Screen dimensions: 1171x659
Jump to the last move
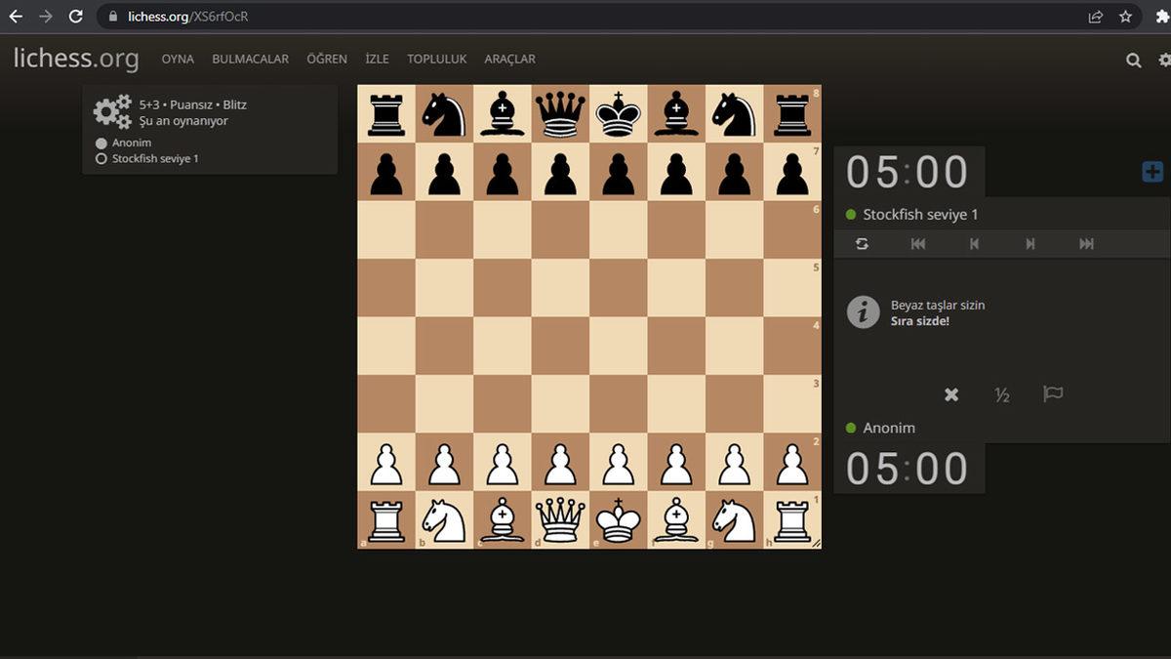[1086, 244]
